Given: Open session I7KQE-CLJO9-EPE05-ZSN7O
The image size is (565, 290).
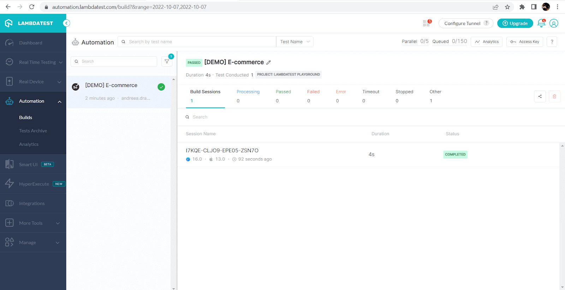Looking at the screenshot, I should tap(222, 150).
